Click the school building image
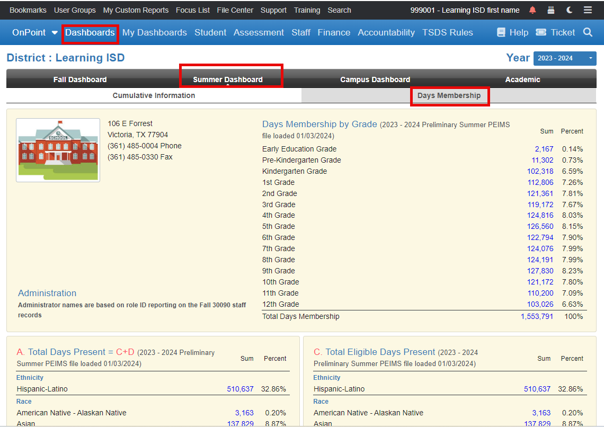The height and width of the screenshot is (427, 604). (x=58, y=150)
